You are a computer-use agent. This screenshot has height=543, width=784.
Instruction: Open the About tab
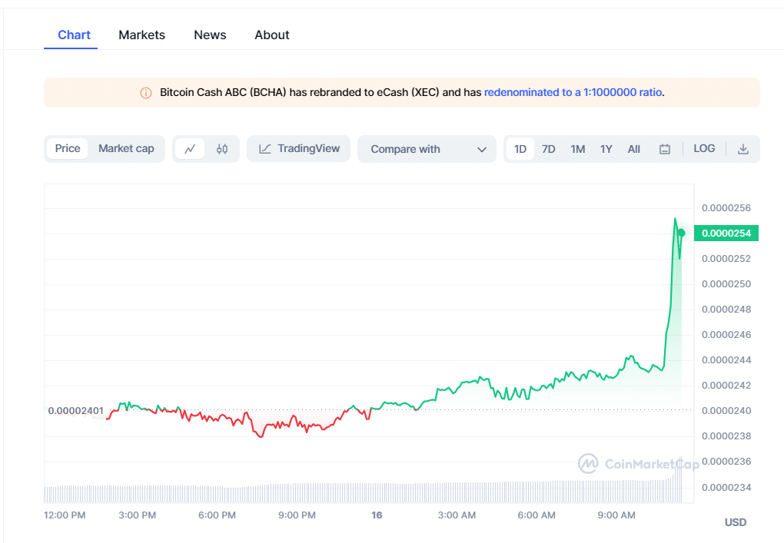[x=272, y=35]
